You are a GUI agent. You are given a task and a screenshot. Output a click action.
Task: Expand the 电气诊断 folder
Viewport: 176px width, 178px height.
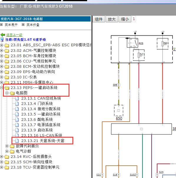[7, 151]
